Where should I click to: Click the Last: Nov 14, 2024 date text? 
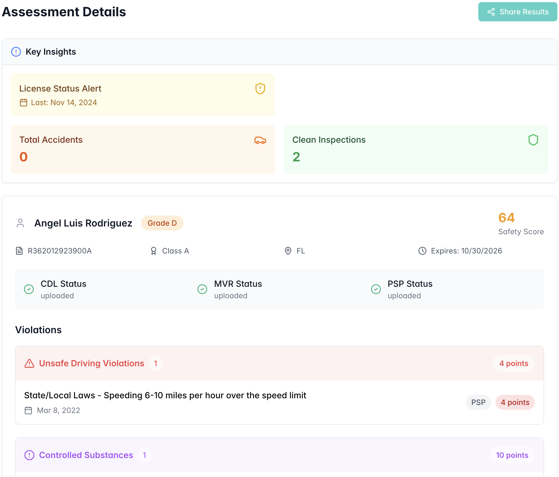point(64,103)
